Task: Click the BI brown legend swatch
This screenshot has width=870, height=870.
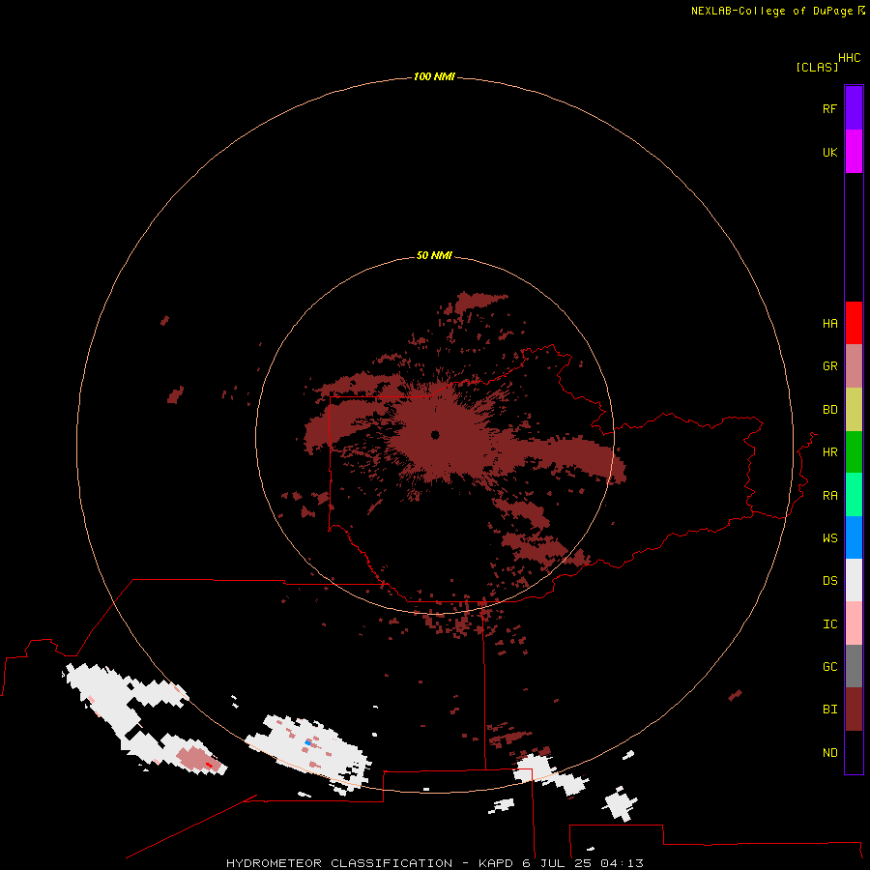Action: 854,710
